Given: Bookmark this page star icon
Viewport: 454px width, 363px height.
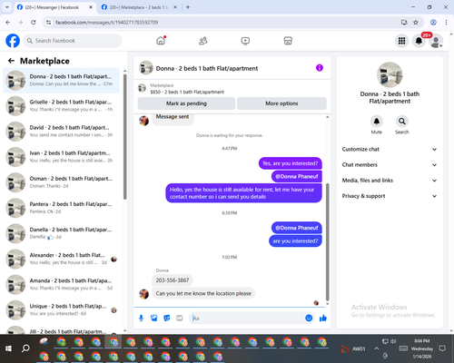Looking at the screenshot, I should [416, 23].
